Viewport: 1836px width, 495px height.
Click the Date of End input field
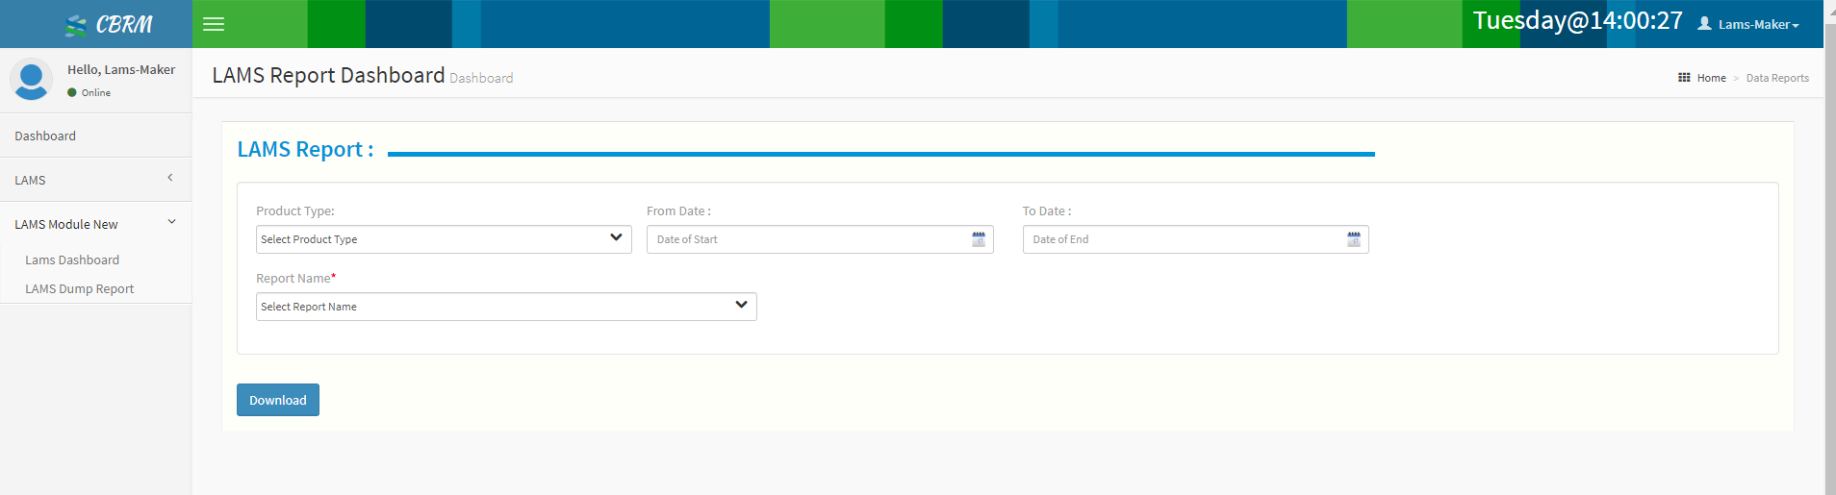point(1195,239)
